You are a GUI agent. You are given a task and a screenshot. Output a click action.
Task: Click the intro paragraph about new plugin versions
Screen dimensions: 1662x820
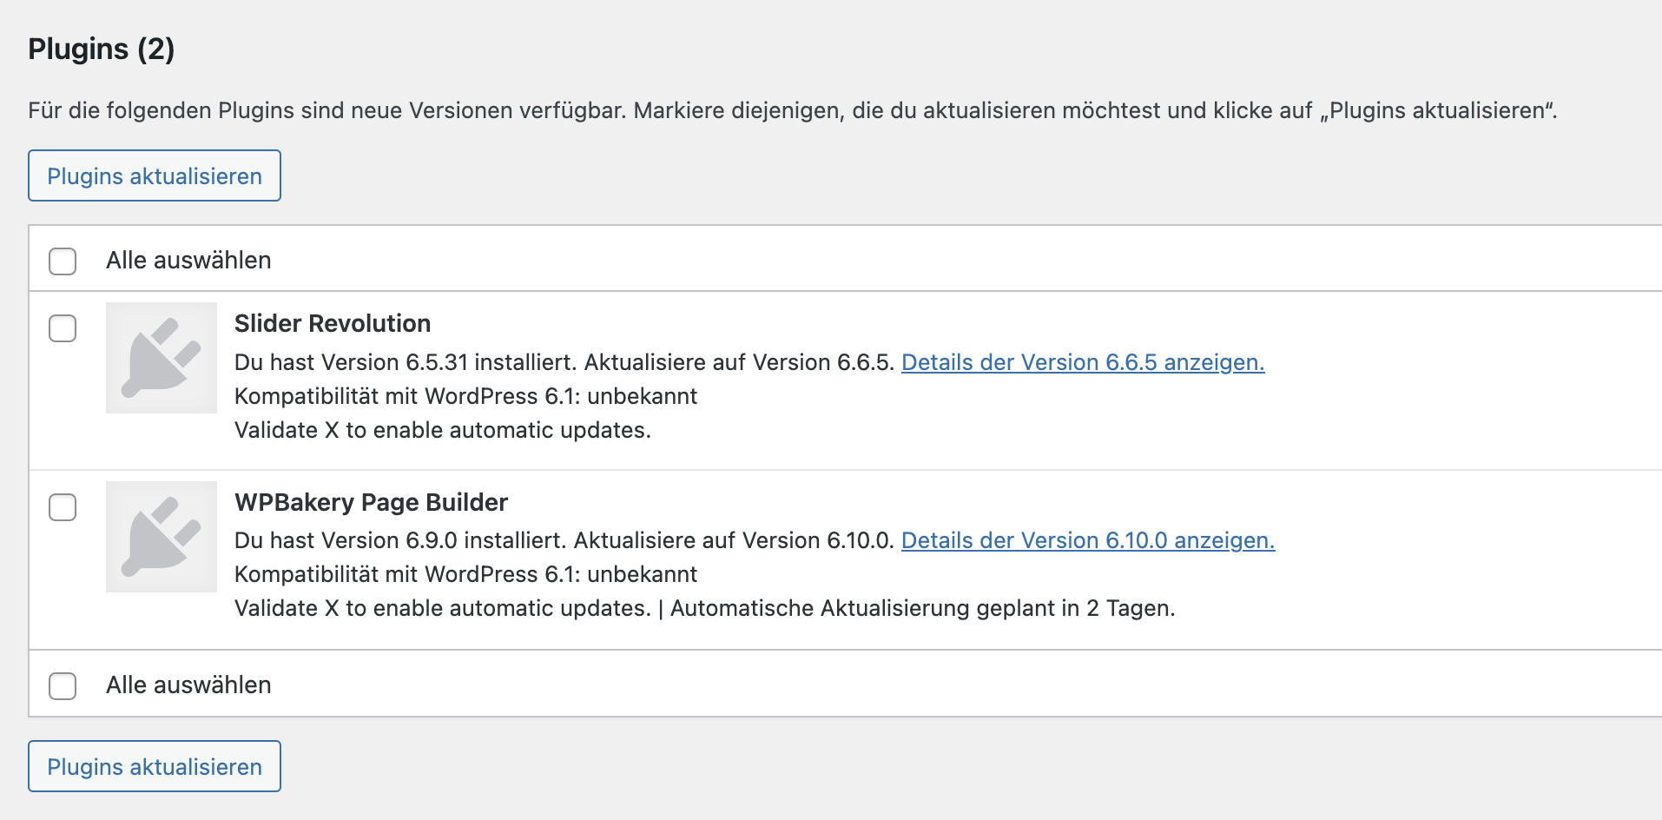point(792,111)
